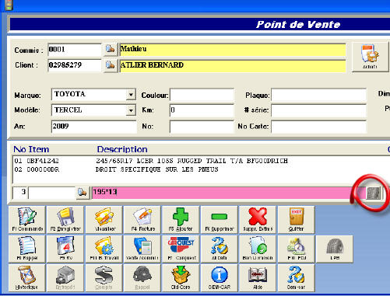Click the greyed Rappel phone button
This screenshot has height=296, width=390.
coord(142,278)
